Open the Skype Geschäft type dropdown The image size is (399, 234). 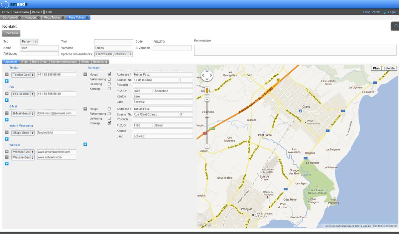23,133
